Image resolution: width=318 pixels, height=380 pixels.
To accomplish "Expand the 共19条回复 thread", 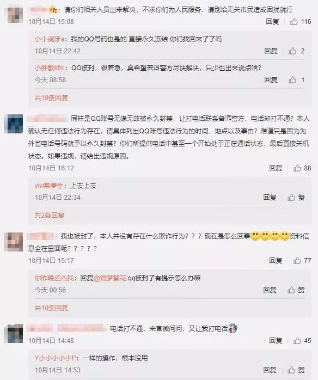I will click(x=51, y=97).
